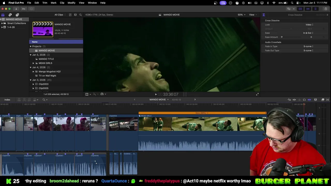
Task: Open the Keyword Editor key button
Action: tap(24, 9)
